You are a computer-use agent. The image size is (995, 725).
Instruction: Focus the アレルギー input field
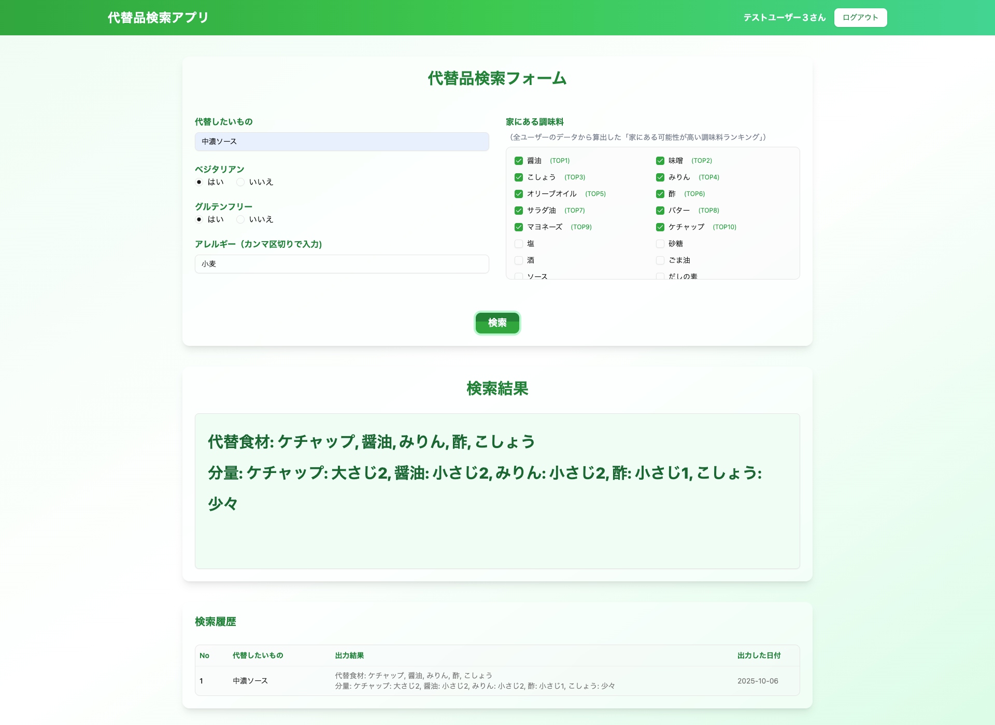(342, 264)
